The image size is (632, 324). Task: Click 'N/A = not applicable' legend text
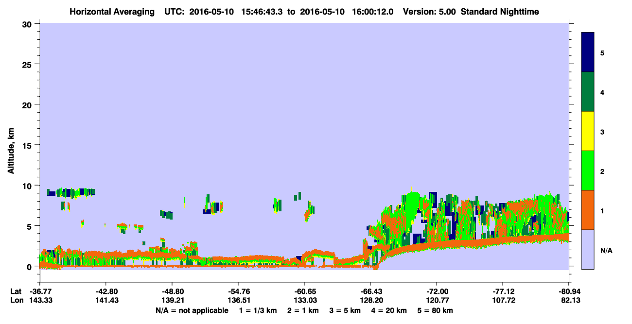[x=192, y=310]
